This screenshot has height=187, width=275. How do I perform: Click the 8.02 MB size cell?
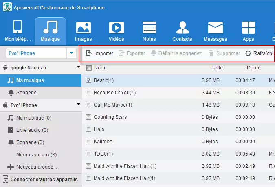(x=211, y=154)
